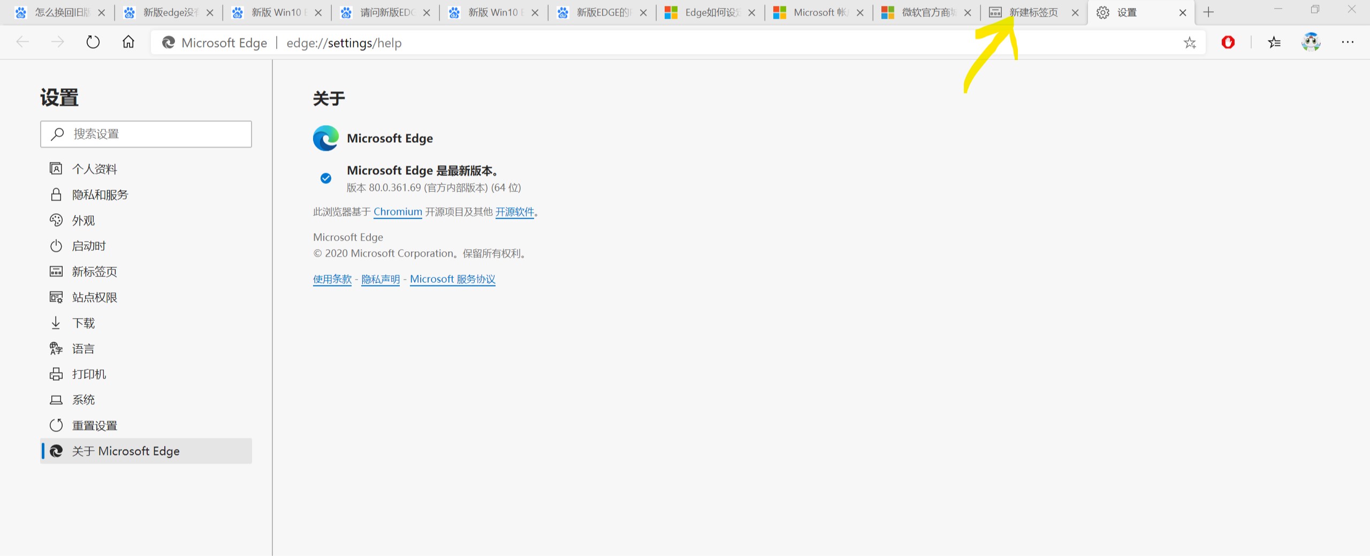Close the Microsoft 帐 tab
This screenshot has width=1370, height=556.
pos(860,13)
